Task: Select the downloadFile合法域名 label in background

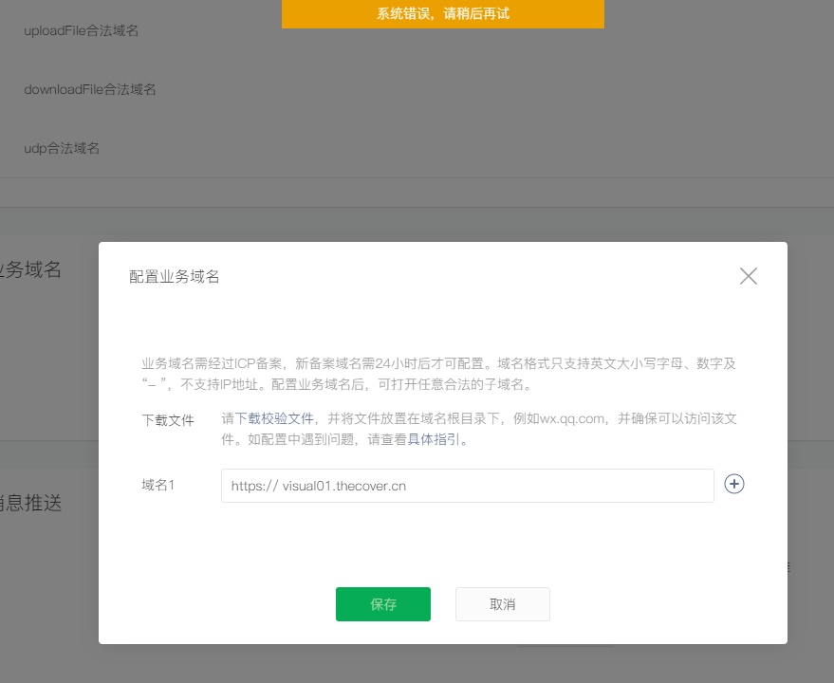Action: pos(90,89)
